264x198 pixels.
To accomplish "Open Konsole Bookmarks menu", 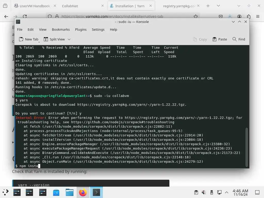I will 61,29.
